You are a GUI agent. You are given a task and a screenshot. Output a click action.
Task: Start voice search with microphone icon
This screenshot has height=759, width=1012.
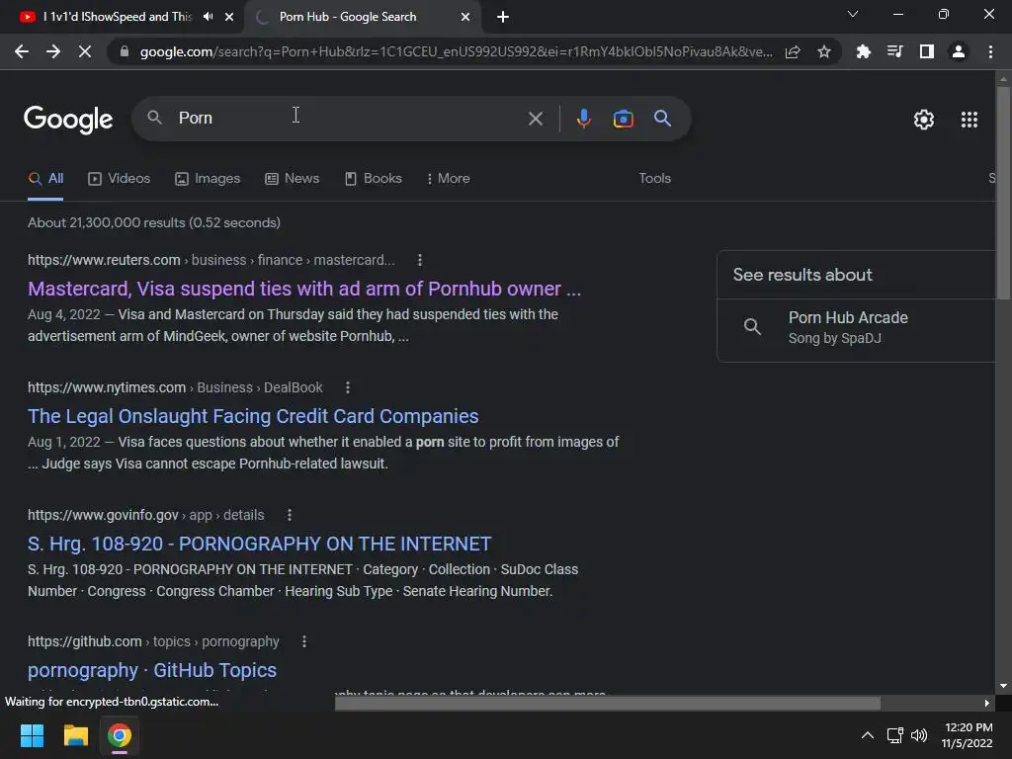point(583,119)
